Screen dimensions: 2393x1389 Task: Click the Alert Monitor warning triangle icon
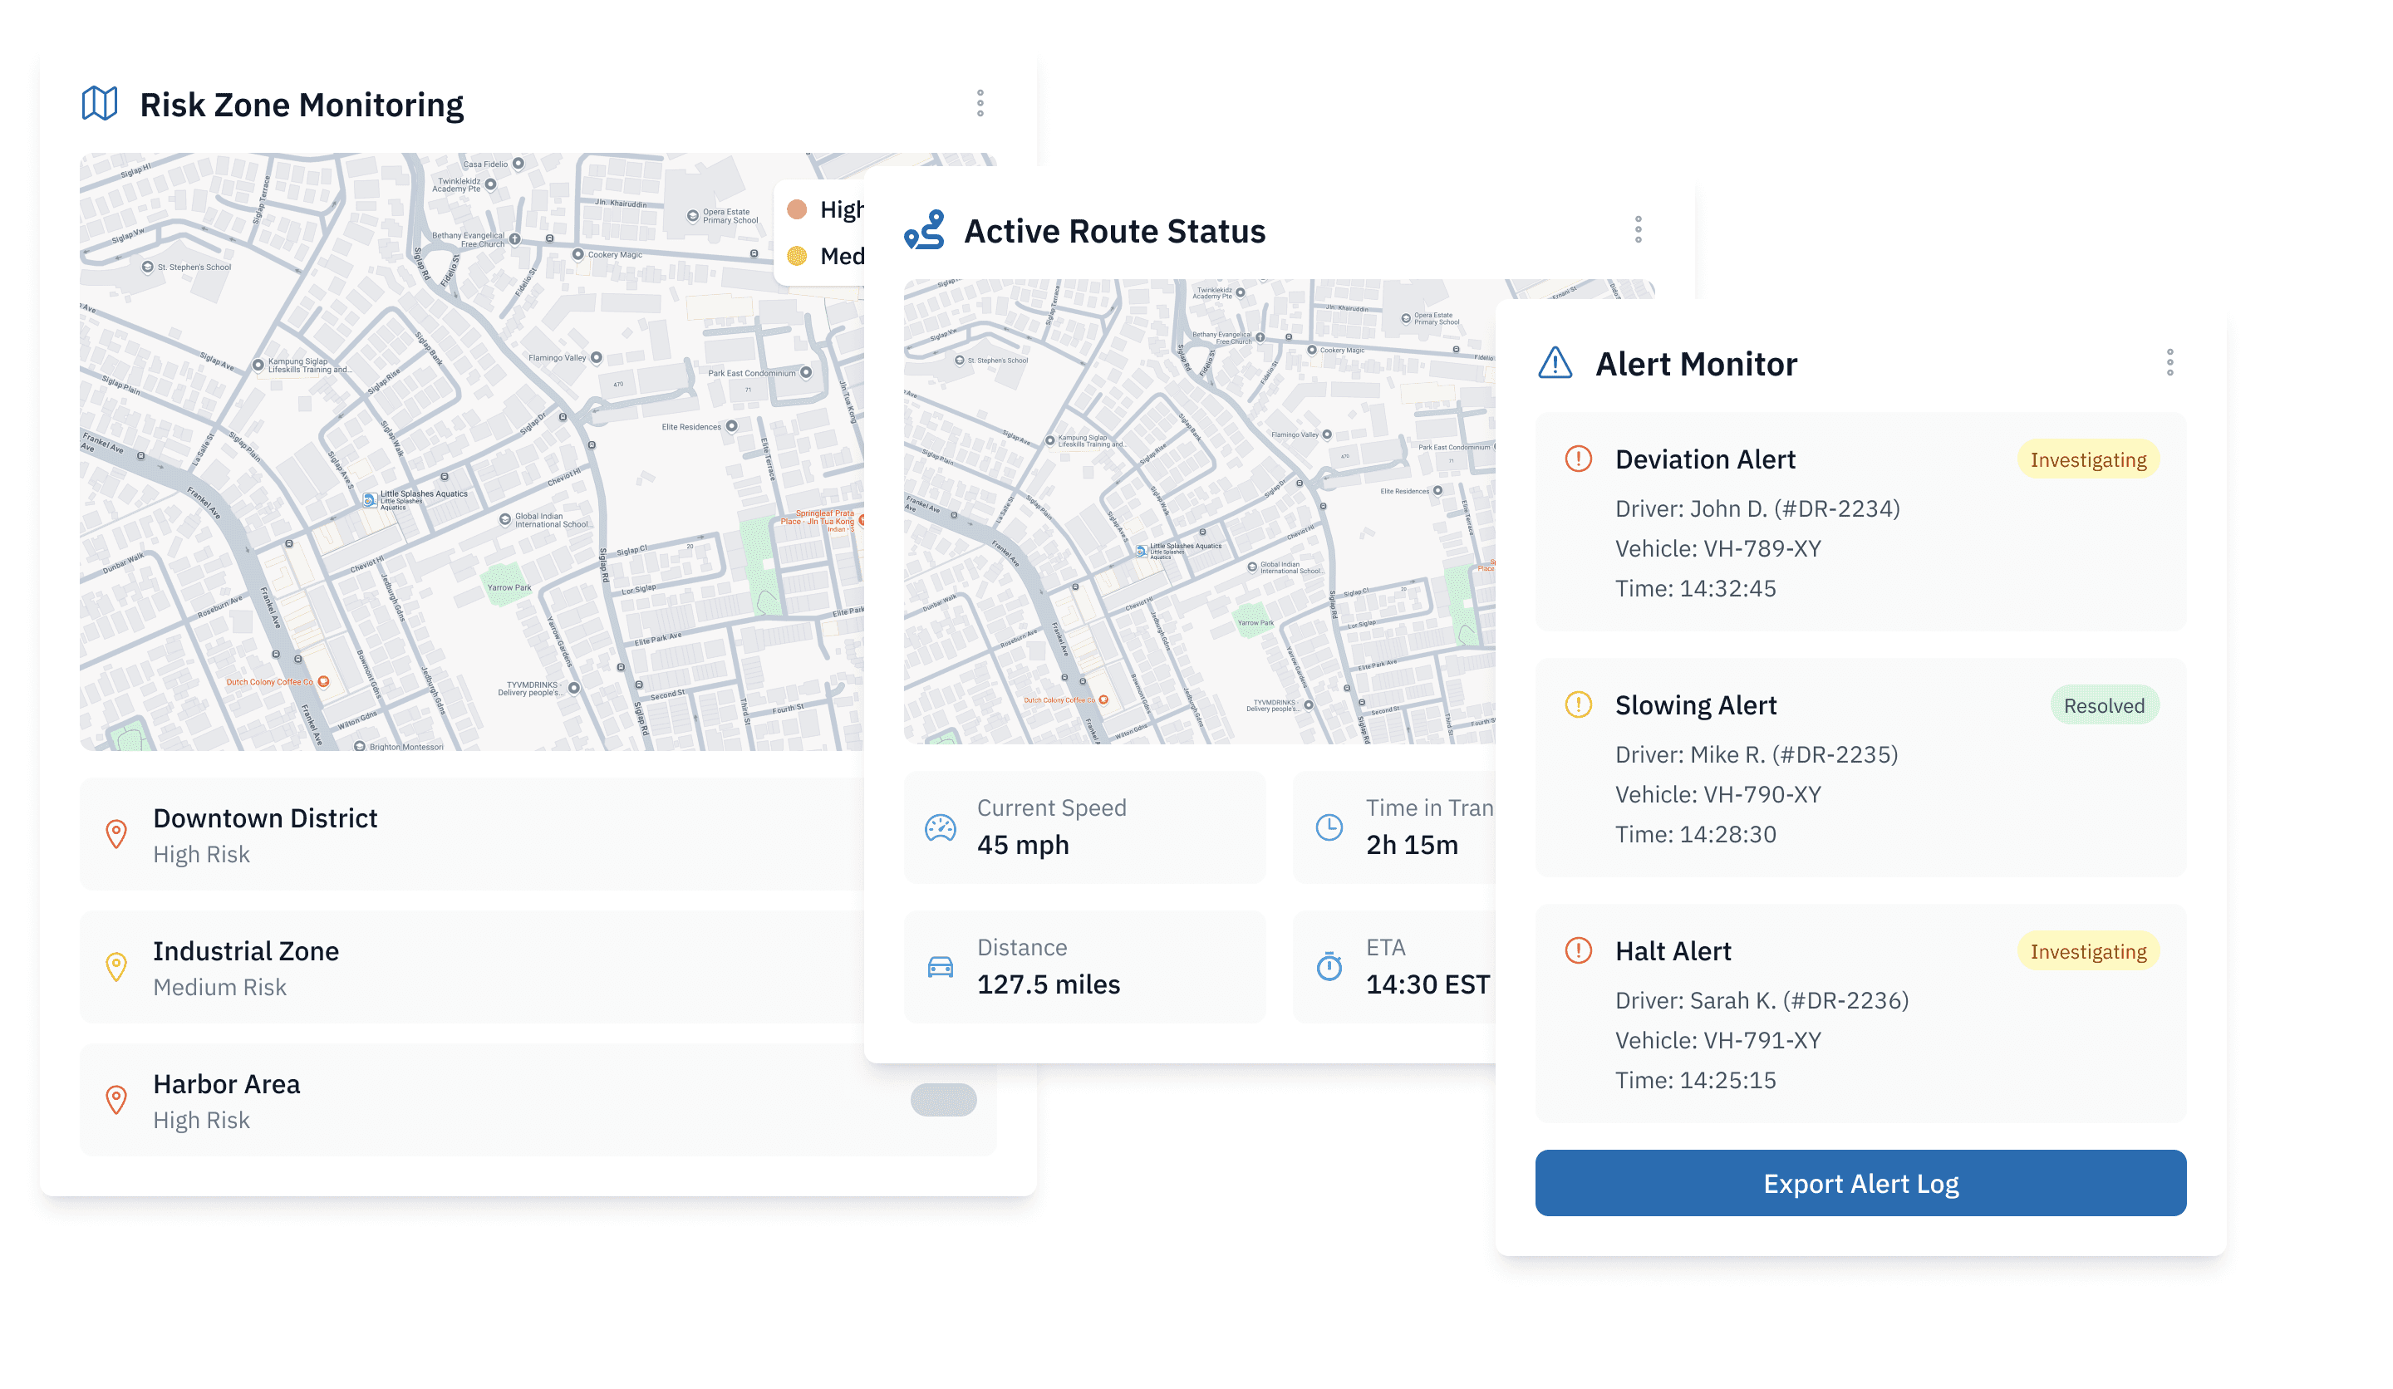[1555, 363]
